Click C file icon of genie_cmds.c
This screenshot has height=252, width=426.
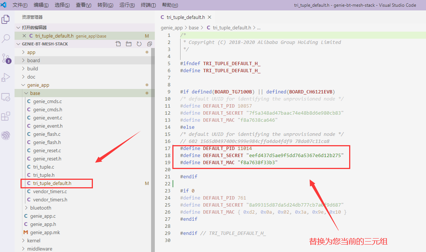point(29,101)
